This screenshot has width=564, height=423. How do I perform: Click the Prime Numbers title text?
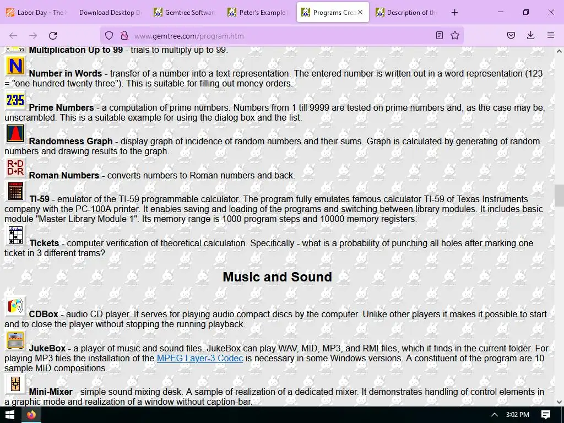point(61,107)
